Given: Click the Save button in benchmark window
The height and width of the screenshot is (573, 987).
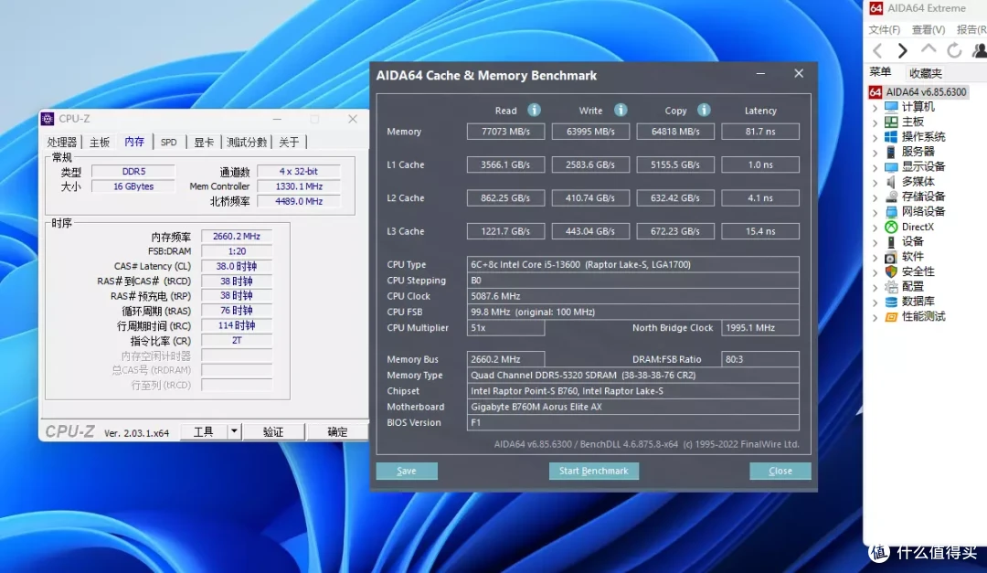Looking at the screenshot, I should [407, 471].
